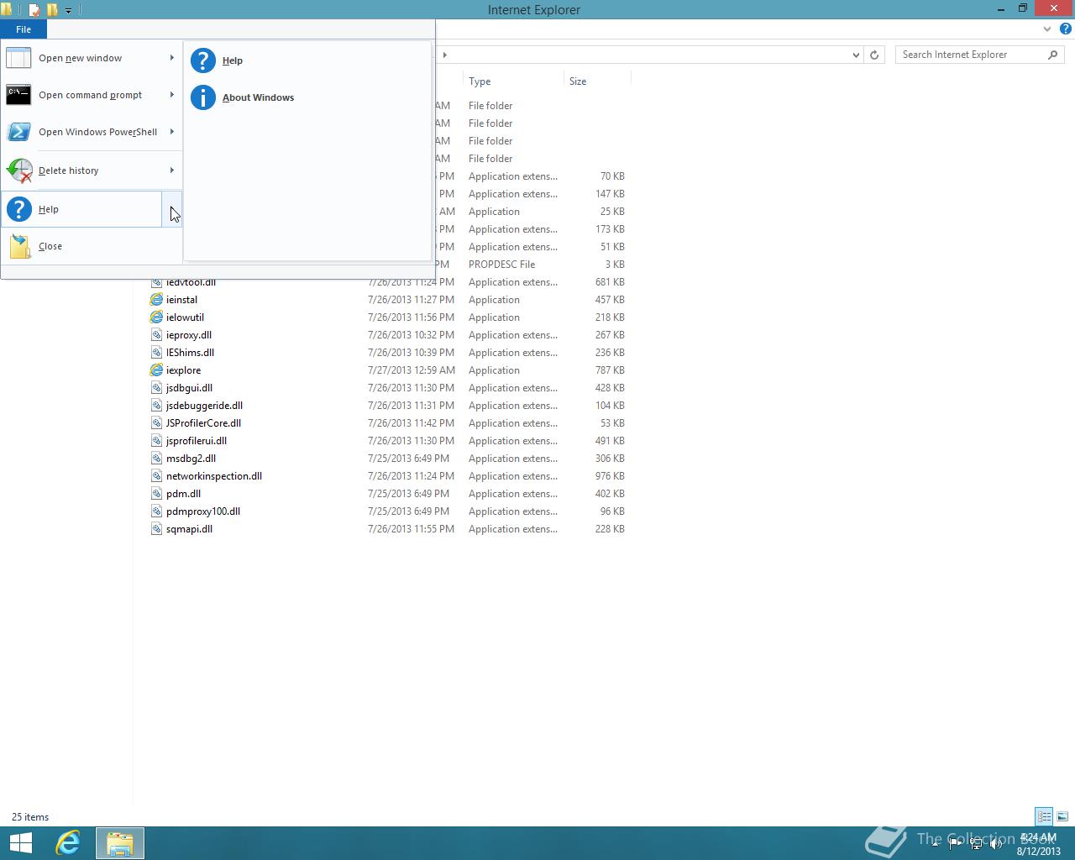1075x860 pixels.
Task: Expand the Delete history submenu arrow
Action: (x=171, y=170)
